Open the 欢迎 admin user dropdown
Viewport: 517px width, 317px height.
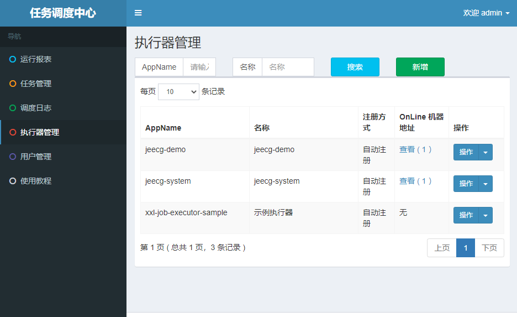(486, 13)
